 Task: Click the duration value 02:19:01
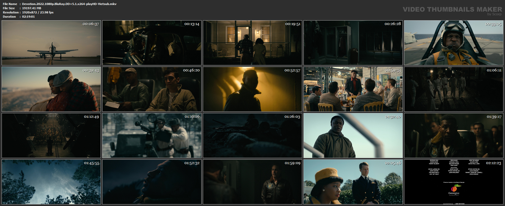[28, 17]
